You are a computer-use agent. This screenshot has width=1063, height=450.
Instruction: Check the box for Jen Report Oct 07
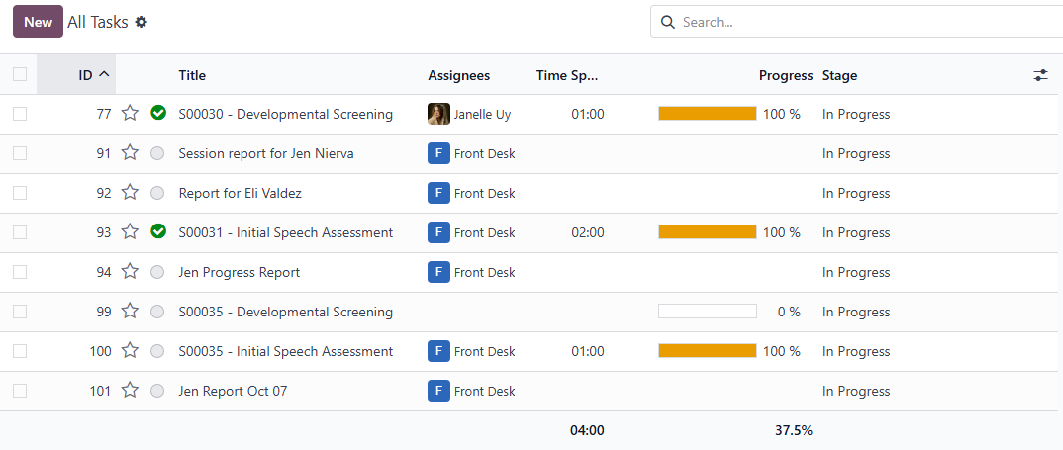20,391
